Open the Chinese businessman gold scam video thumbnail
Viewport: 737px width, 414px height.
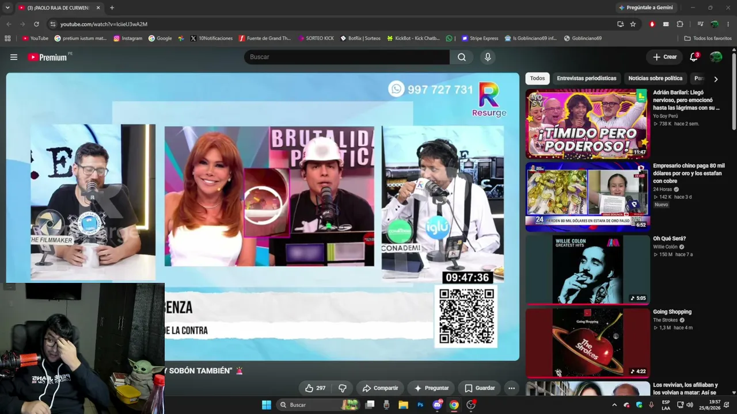coord(587,197)
